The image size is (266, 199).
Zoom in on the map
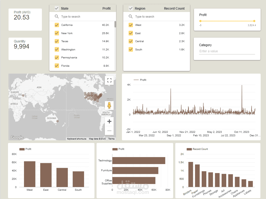109,121
